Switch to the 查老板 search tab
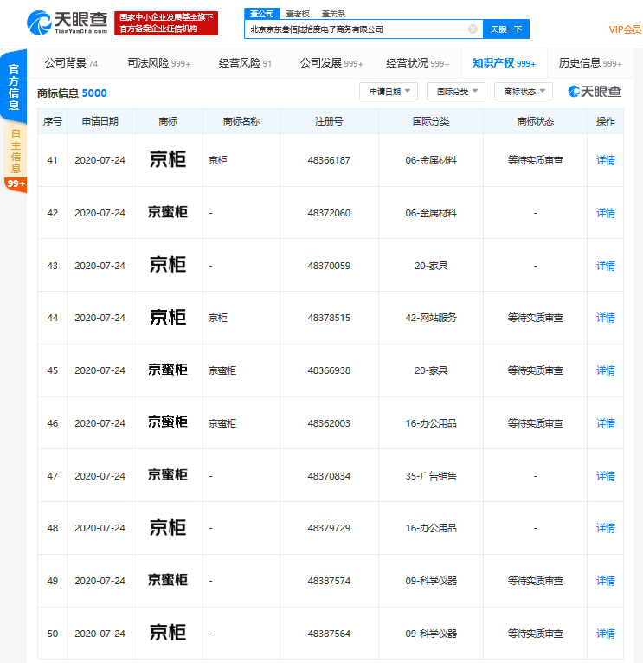The width and height of the screenshot is (643, 663). point(298,14)
